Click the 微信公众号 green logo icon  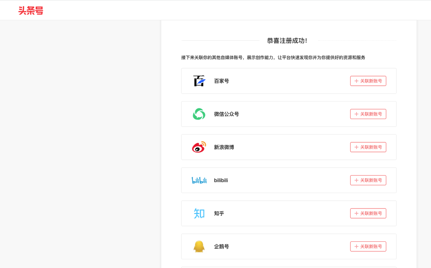(x=199, y=114)
